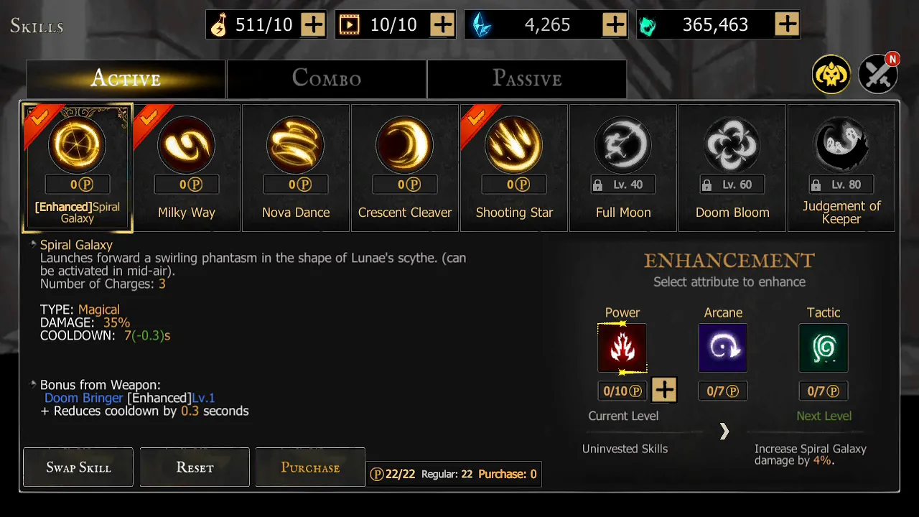
Task: Open the golden skull character icon
Action: click(x=831, y=74)
